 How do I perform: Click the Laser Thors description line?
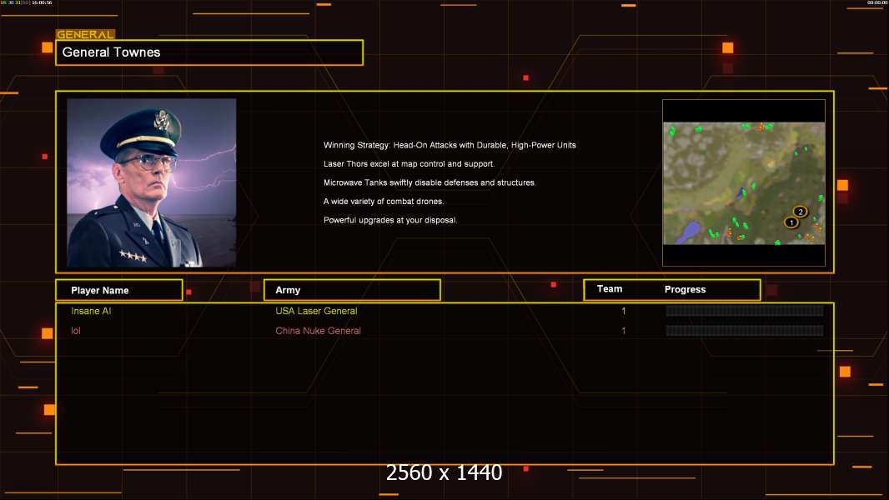[x=409, y=163]
